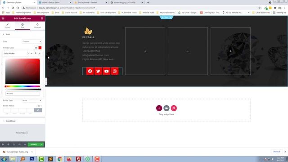
Task: Toggle Responsive Mode icon in bottom bar
Action: [x=19, y=144]
